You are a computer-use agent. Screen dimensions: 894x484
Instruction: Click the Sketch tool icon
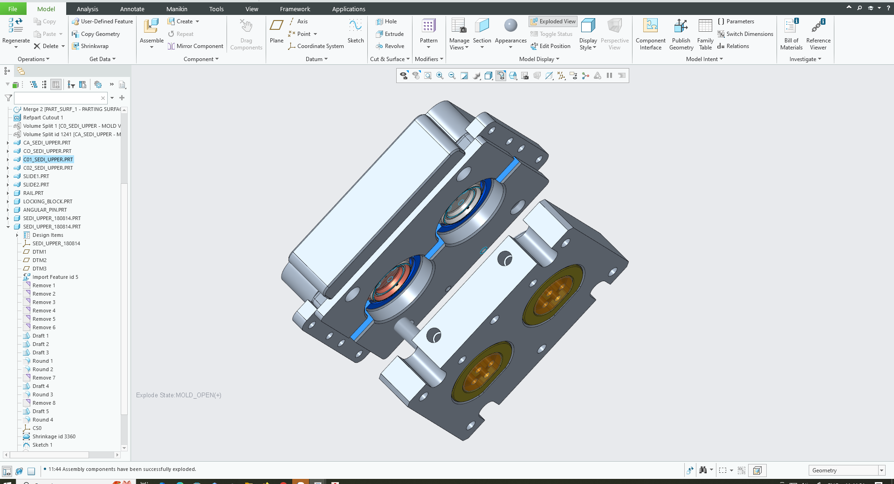(355, 27)
